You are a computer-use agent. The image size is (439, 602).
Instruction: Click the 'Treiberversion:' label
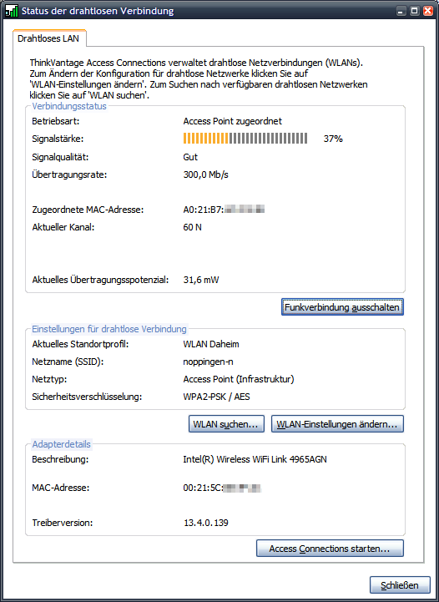[x=62, y=523]
